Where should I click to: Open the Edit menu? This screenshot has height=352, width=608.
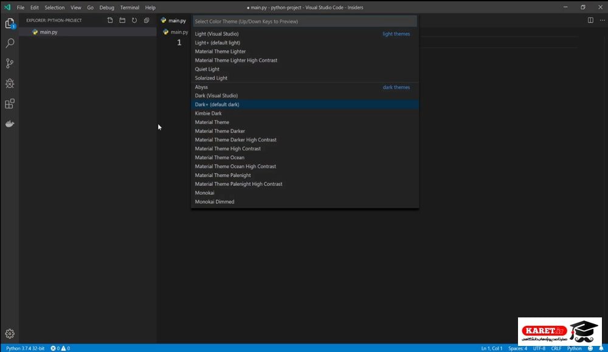(35, 7)
